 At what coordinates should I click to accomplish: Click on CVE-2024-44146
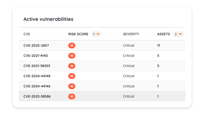point(37,86)
